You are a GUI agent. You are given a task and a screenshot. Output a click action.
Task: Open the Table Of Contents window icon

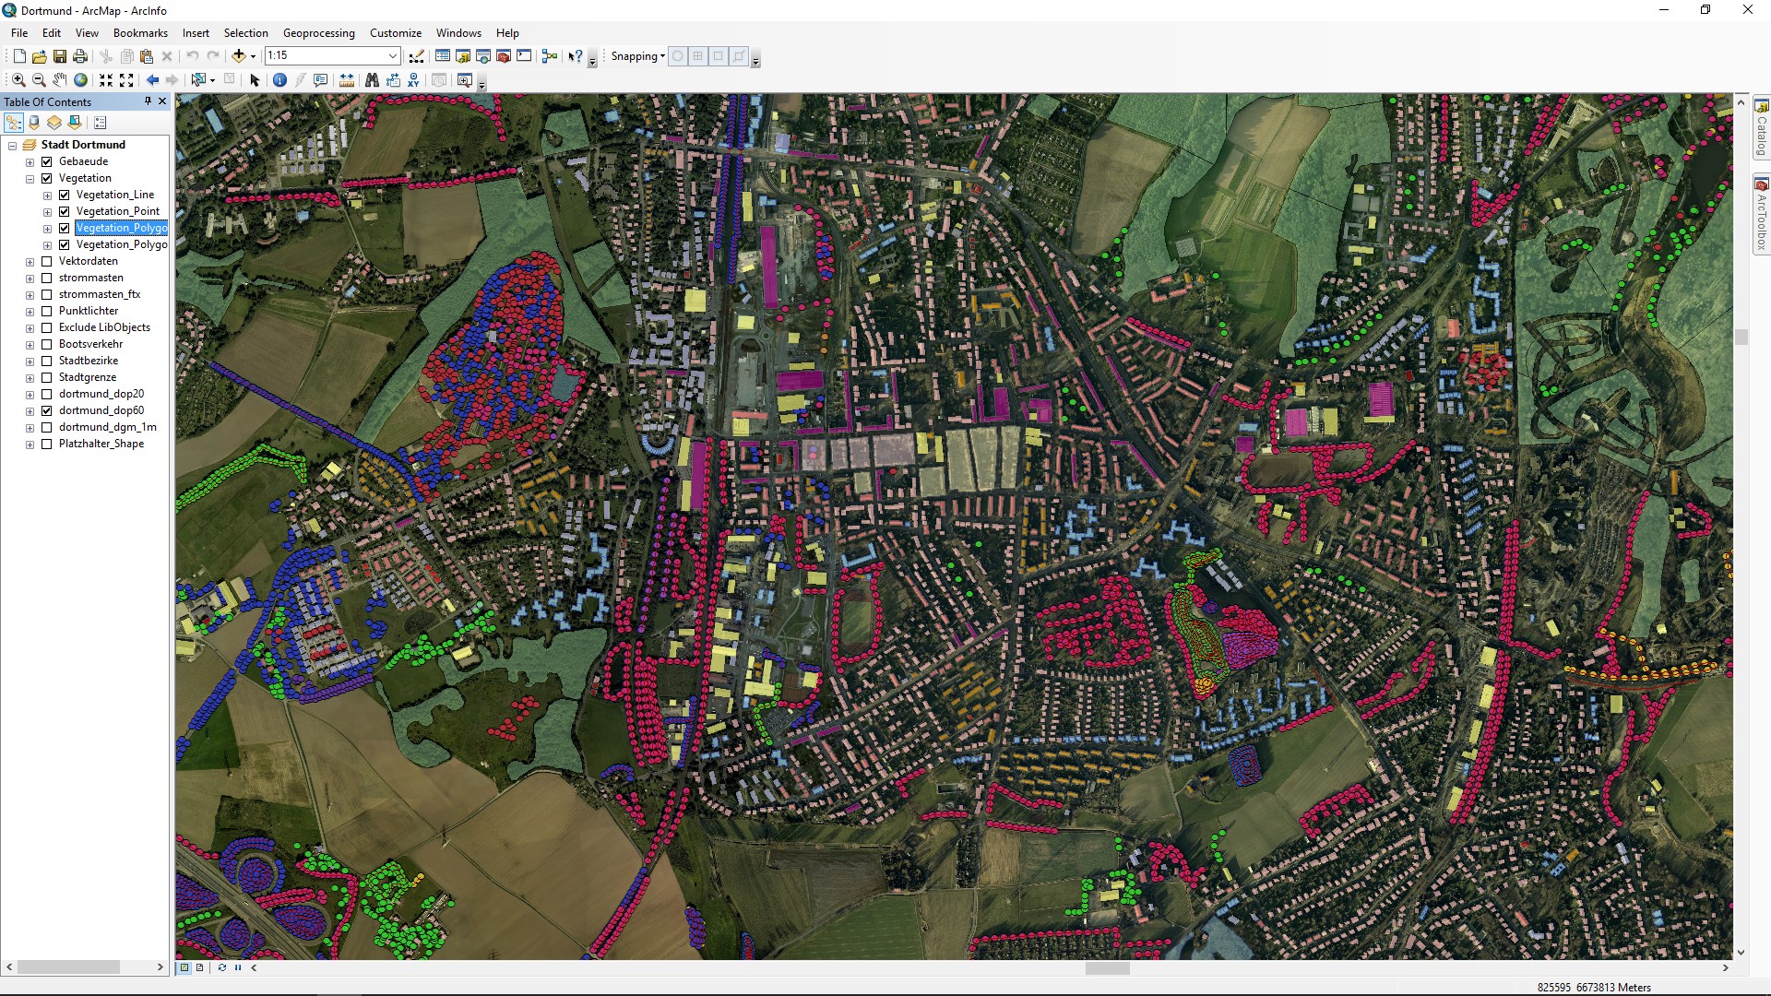pos(443,56)
